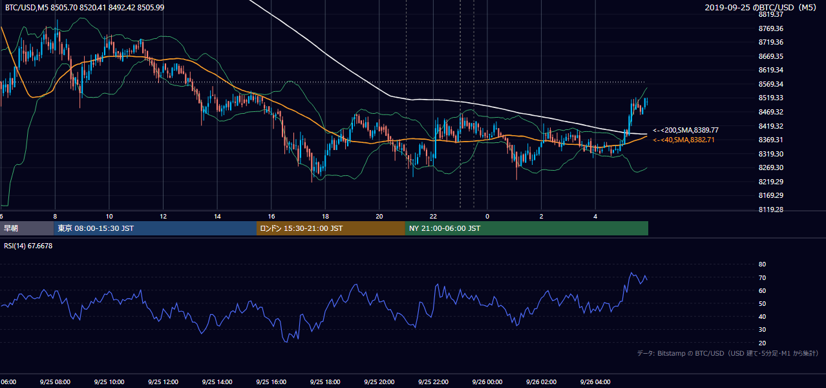Click the 9/25 20:00 date label
The image size is (826, 388).
coord(379,382)
